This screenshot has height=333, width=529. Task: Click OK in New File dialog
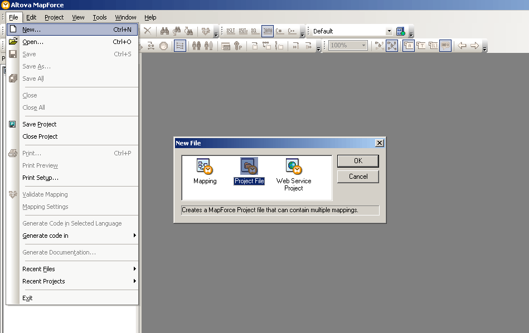coord(358,161)
